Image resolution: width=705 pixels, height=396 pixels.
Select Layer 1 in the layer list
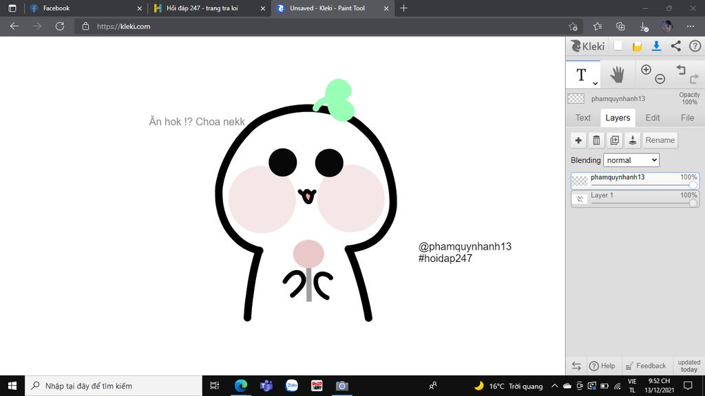click(635, 199)
